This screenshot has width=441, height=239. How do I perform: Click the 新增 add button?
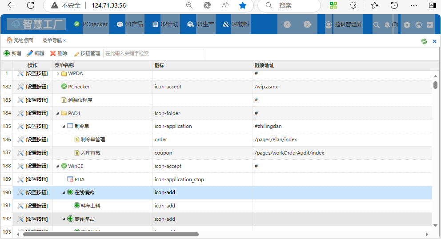tap(12, 53)
